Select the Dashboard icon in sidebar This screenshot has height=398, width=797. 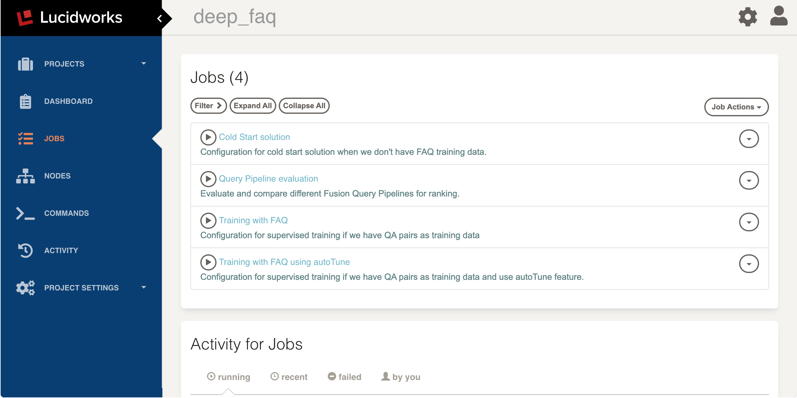click(25, 101)
